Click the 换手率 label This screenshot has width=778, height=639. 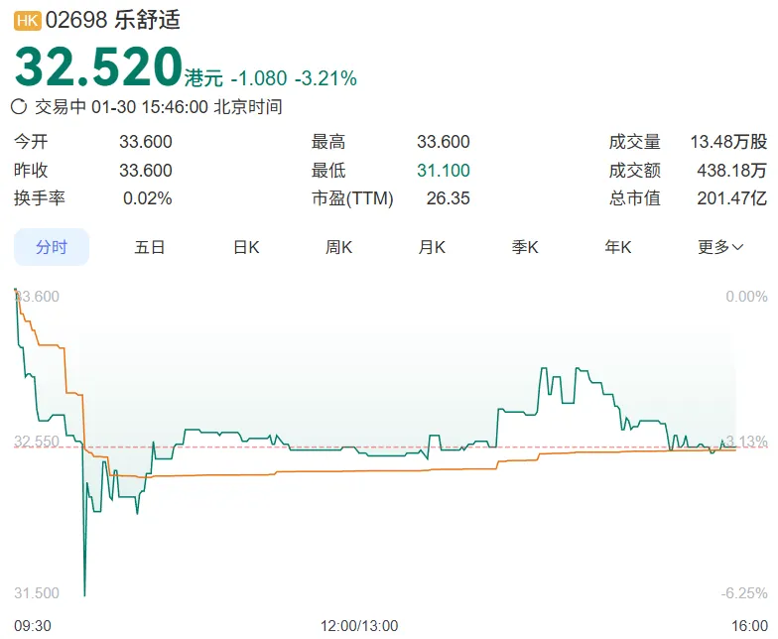[40, 198]
